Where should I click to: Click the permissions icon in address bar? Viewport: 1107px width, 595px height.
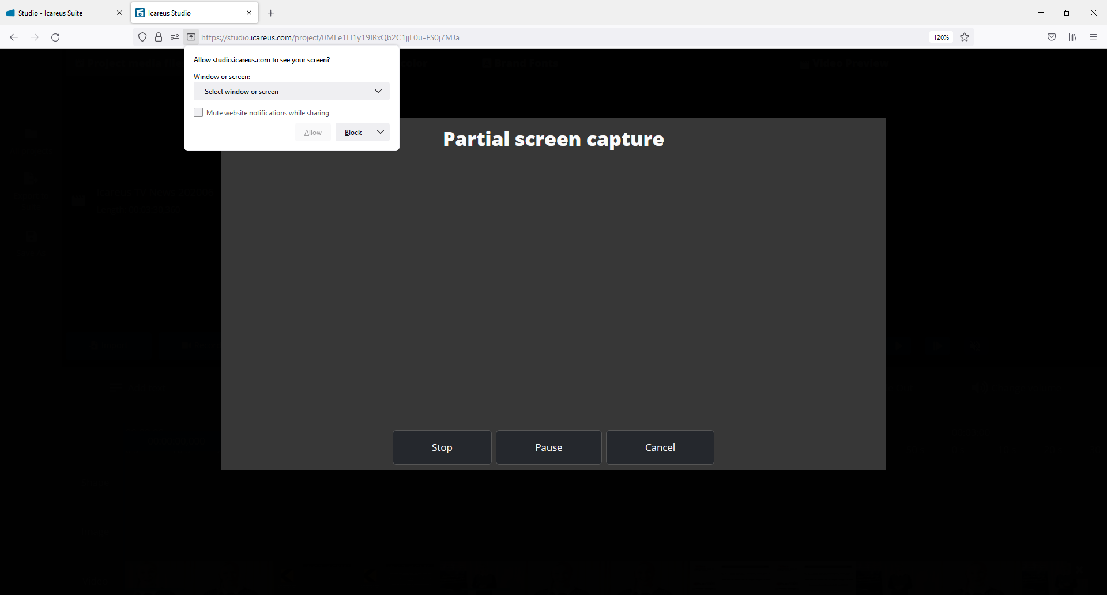pos(175,37)
